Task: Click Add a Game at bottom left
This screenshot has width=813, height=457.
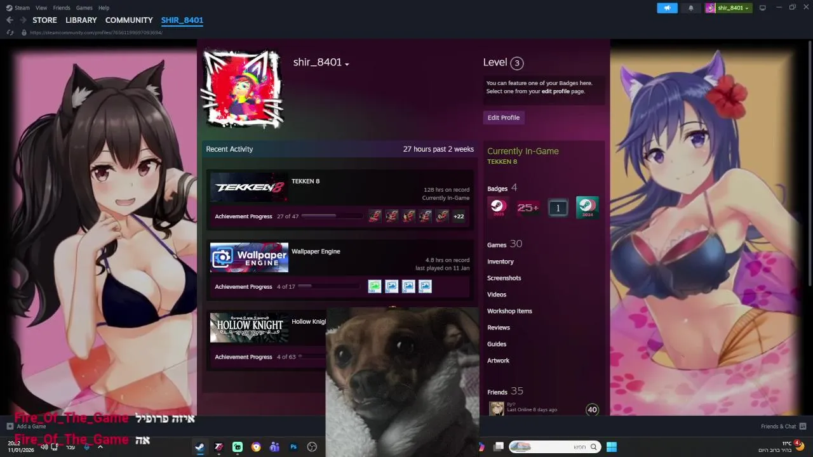Action: pyautogui.click(x=26, y=427)
